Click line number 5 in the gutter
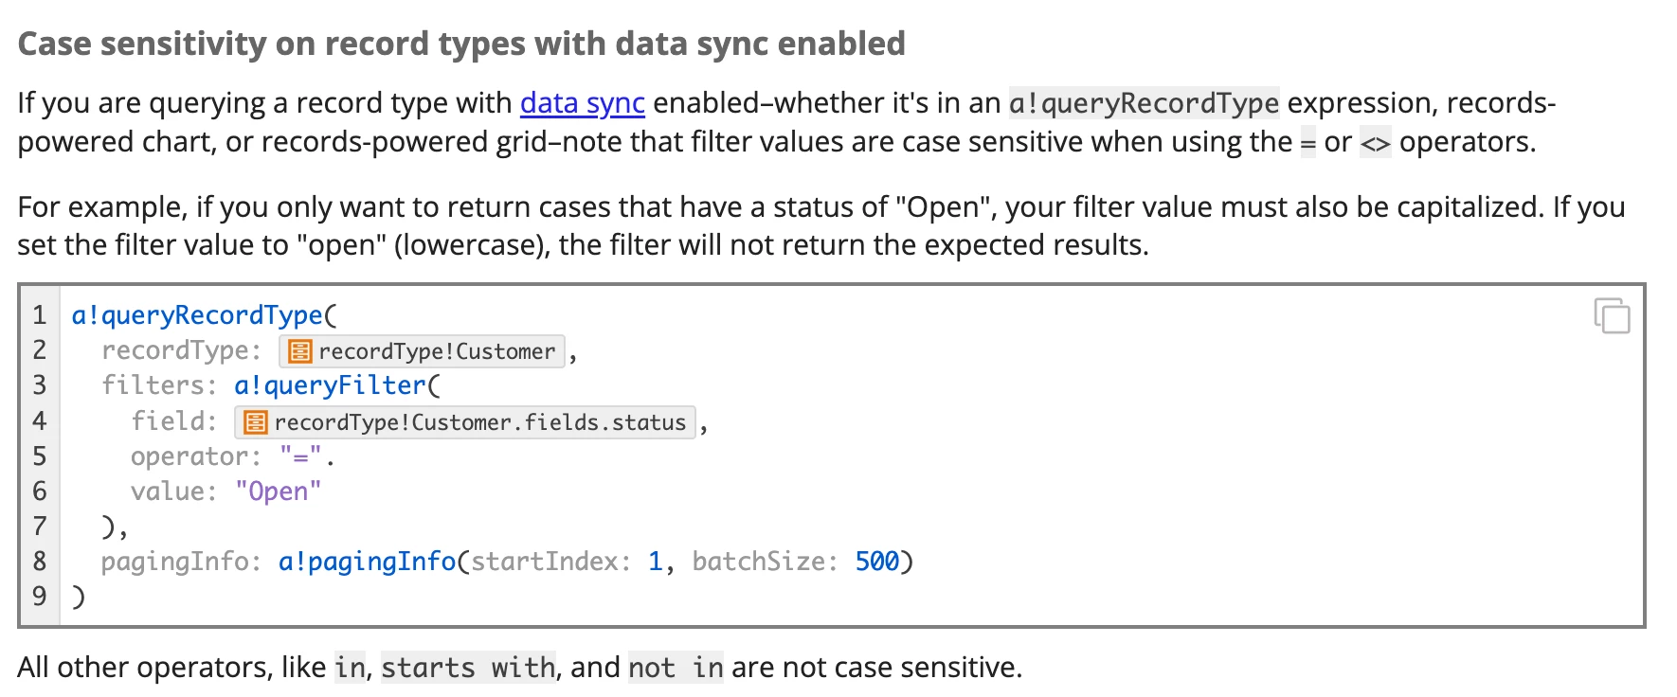The height and width of the screenshot is (697, 1677). 39,456
